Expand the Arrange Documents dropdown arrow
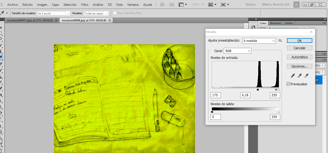The width and height of the screenshot is (328, 153). (216, 4)
